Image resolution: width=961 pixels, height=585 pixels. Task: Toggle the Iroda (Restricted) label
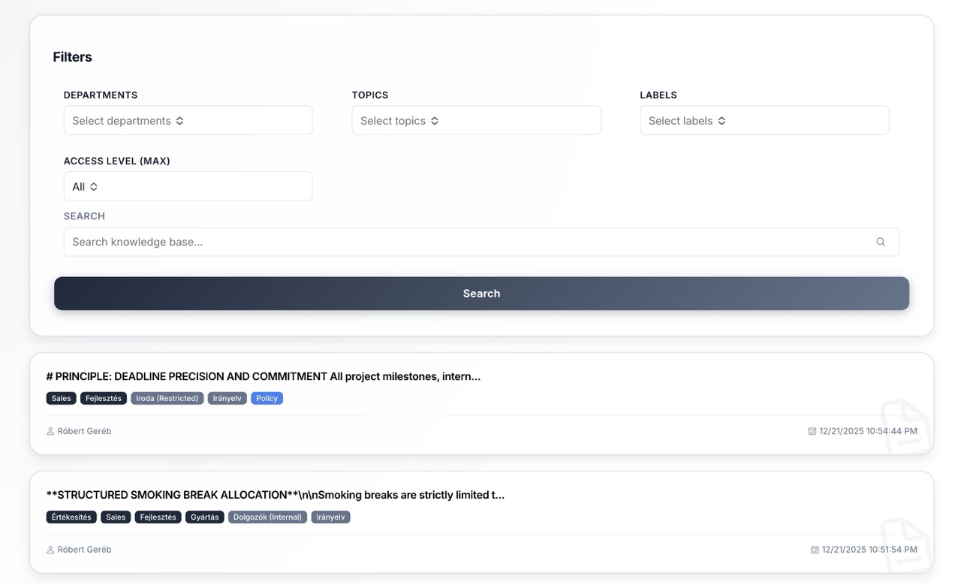point(167,398)
